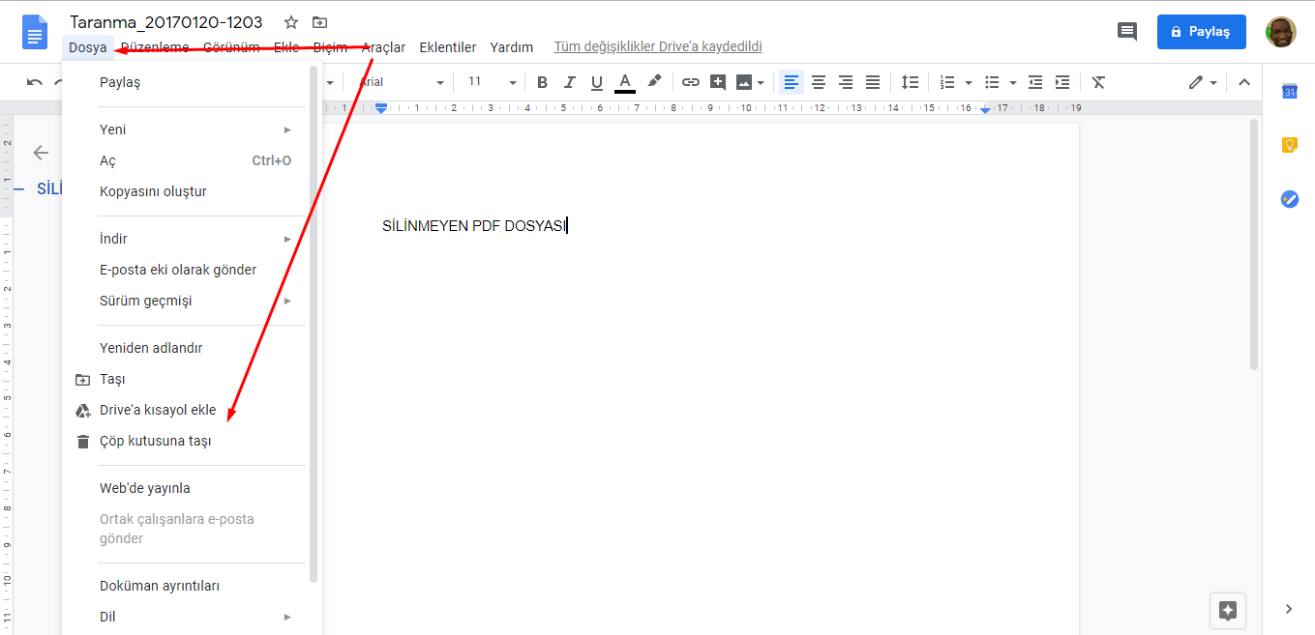Increase the indent
1315x635 pixels.
[x=1062, y=82]
